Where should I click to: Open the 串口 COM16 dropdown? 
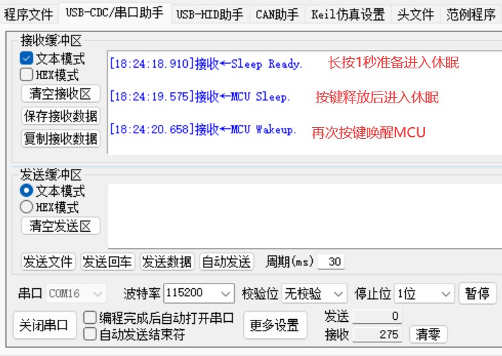point(76,294)
